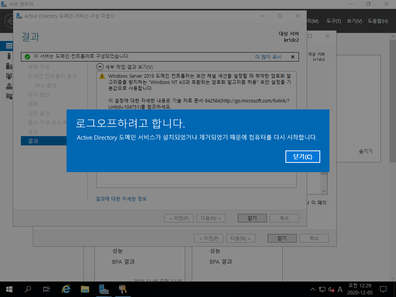
Task: Select the 설치 wizard step
Action: (33, 131)
